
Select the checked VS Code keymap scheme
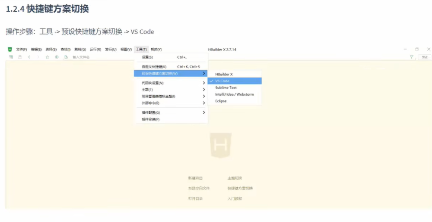[x=235, y=81]
